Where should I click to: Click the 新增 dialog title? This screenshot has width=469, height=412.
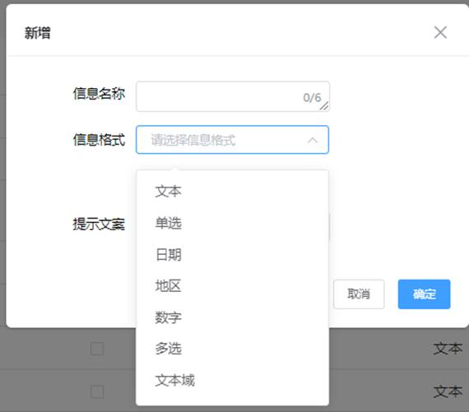(37, 33)
